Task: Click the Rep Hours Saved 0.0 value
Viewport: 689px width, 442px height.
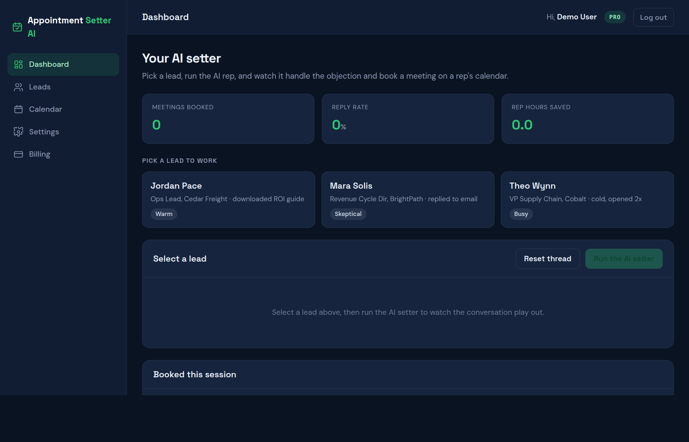Action: tap(522, 125)
